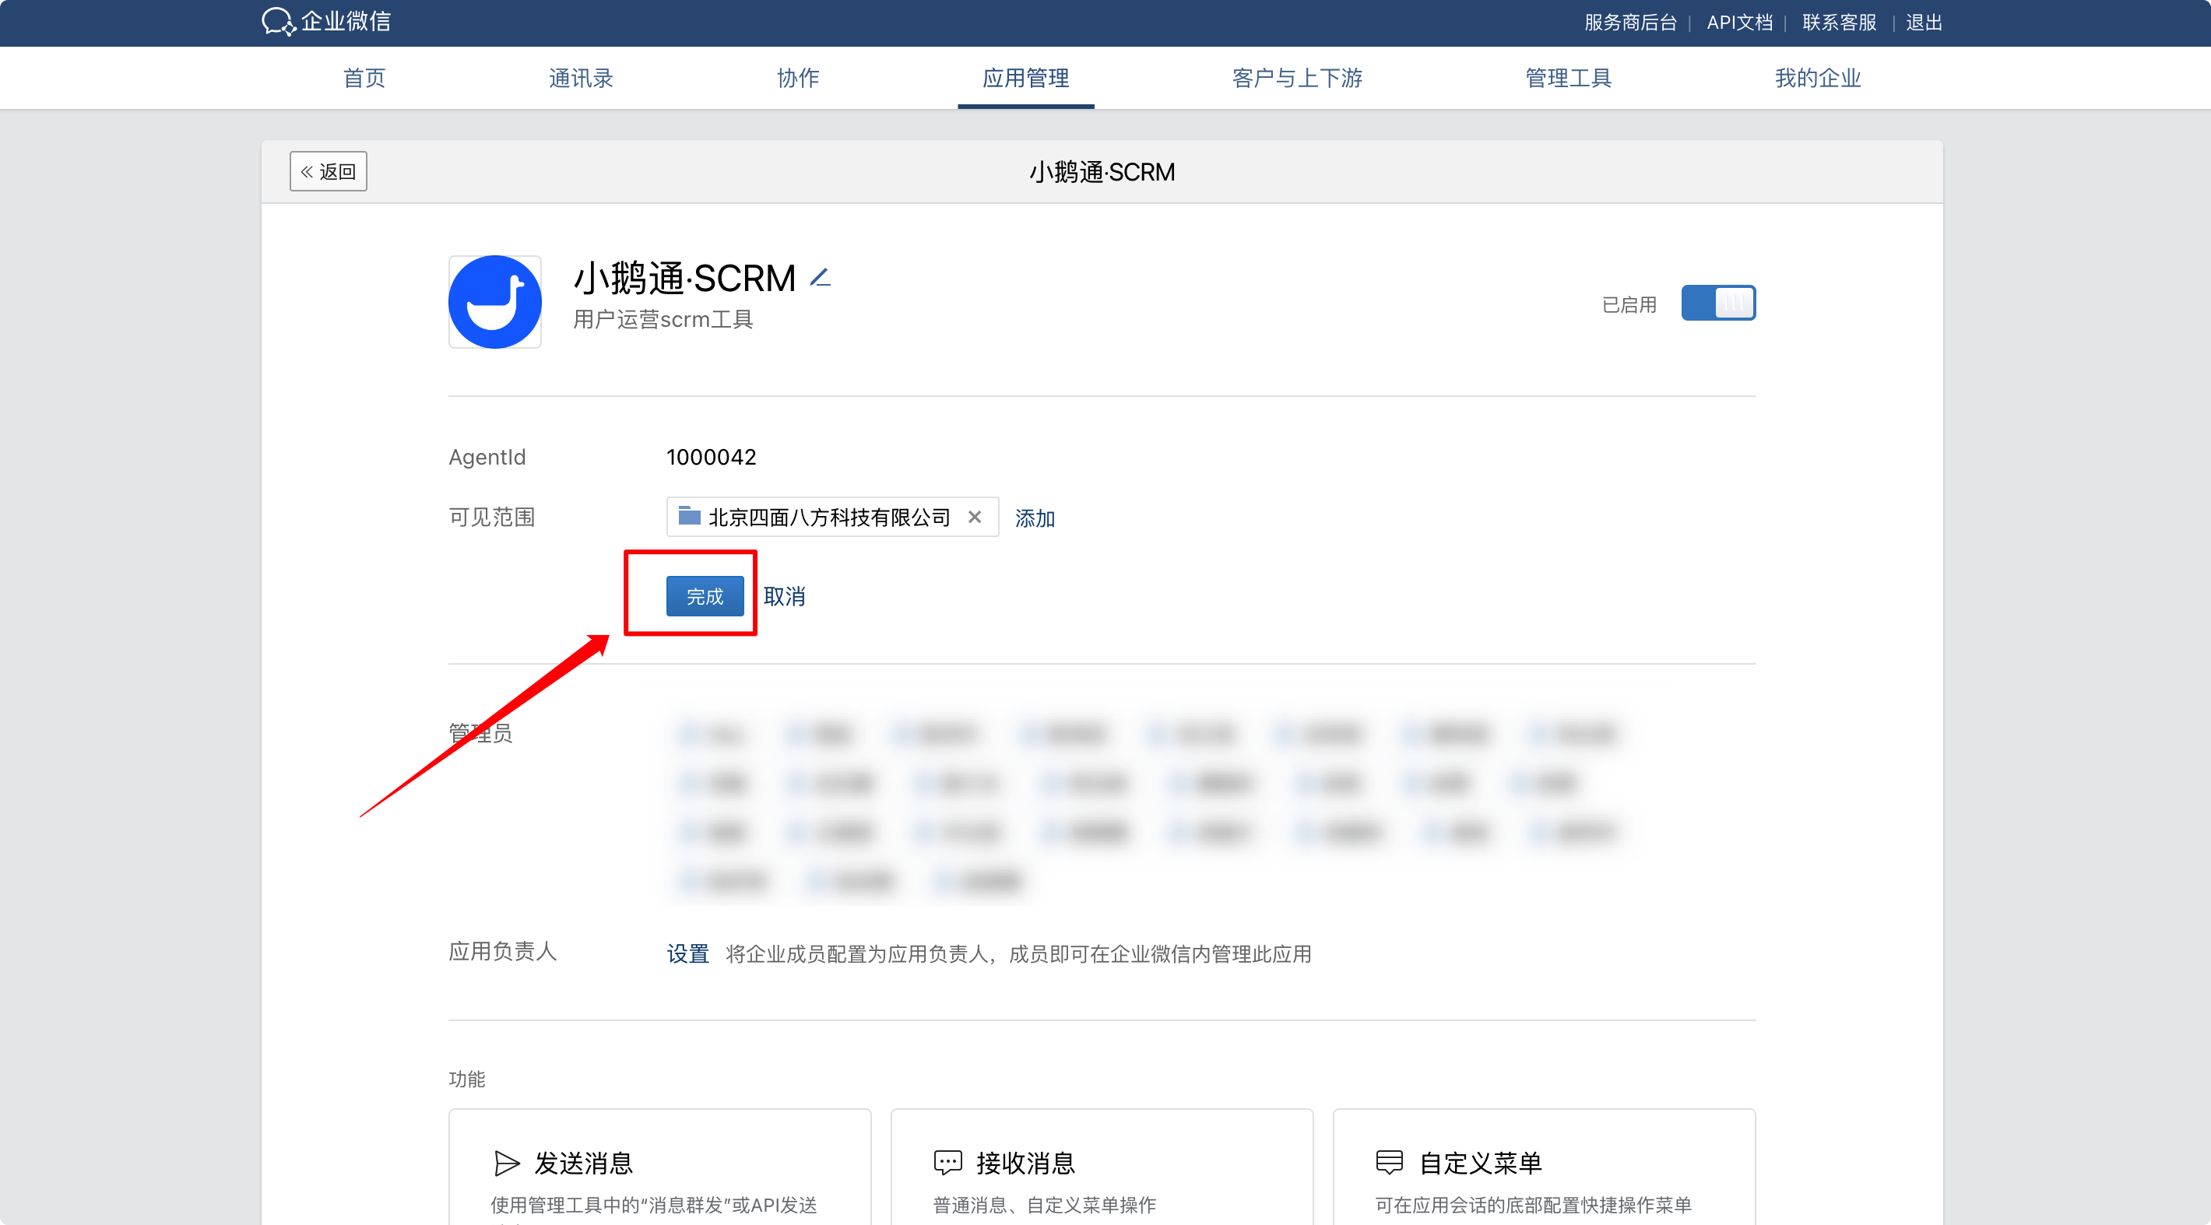The height and width of the screenshot is (1225, 2211).
Task: Click 添加 to add visible range
Action: 1035,518
